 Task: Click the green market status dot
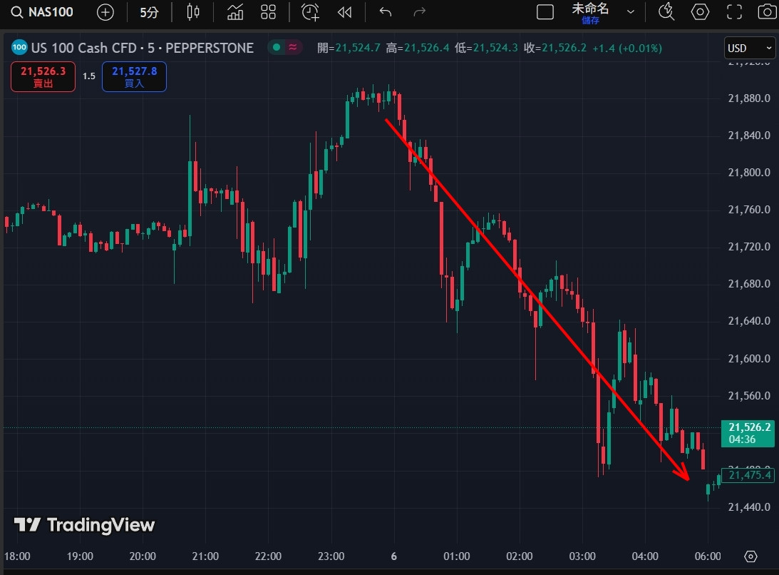point(277,47)
